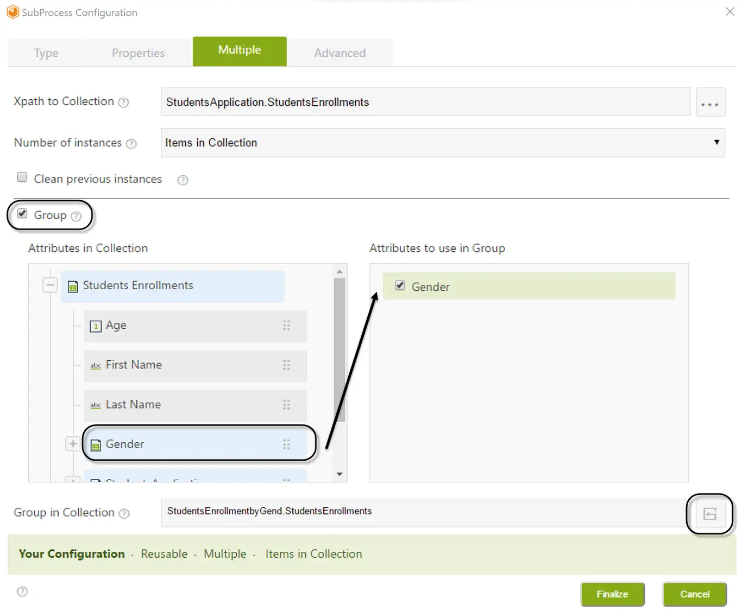Open help for Group in Collection
This screenshot has width=742, height=611.
[124, 514]
